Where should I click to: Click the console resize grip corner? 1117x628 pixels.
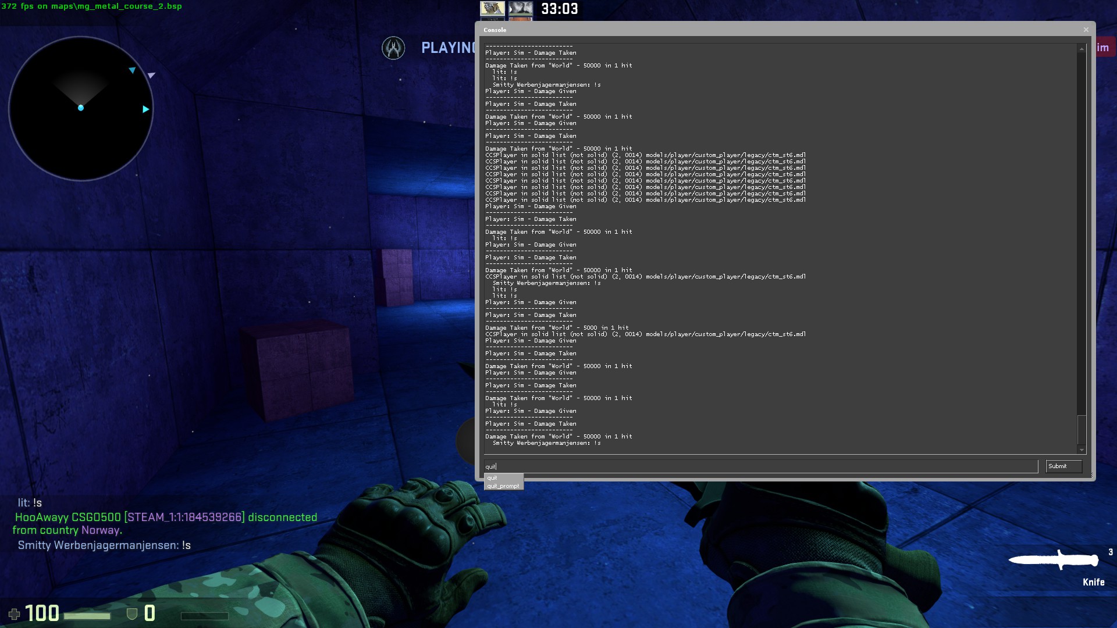(1091, 476)
